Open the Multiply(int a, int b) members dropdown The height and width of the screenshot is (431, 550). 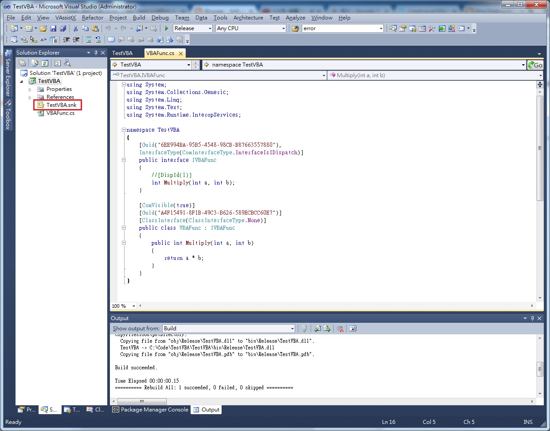[x=540, y=75]
